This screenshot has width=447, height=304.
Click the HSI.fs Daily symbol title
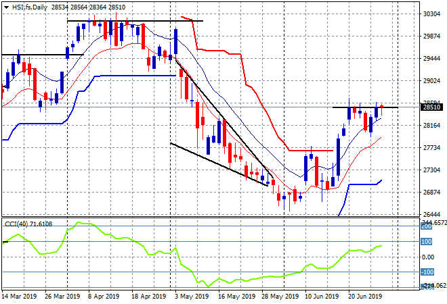coord(29,7)
